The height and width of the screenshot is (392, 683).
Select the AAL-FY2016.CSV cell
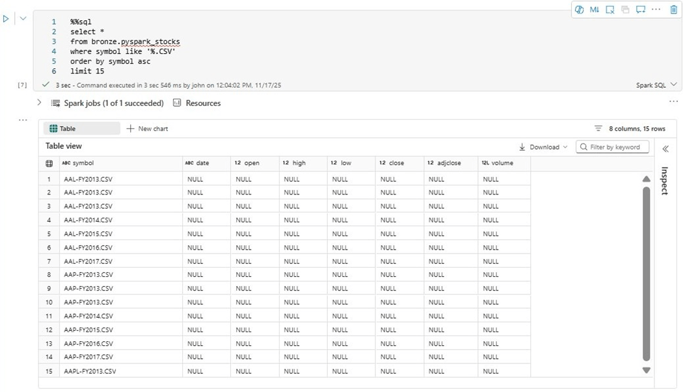point(121,248)
